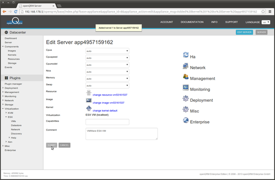Open VMs under ESX
Viewport: 275px width, 180px height.
point(13,121)
